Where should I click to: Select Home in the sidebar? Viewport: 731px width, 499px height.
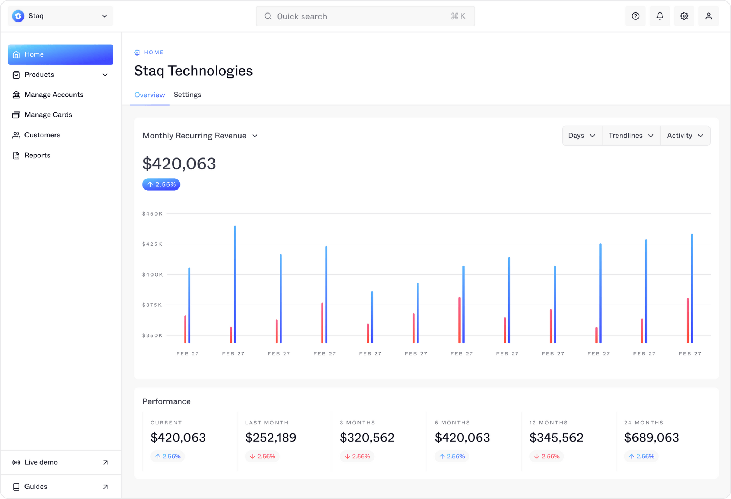coord(60,54)
